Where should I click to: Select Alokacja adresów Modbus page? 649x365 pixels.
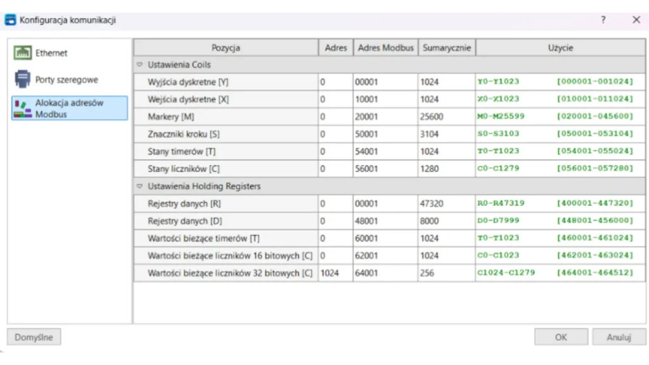point(70,108)
